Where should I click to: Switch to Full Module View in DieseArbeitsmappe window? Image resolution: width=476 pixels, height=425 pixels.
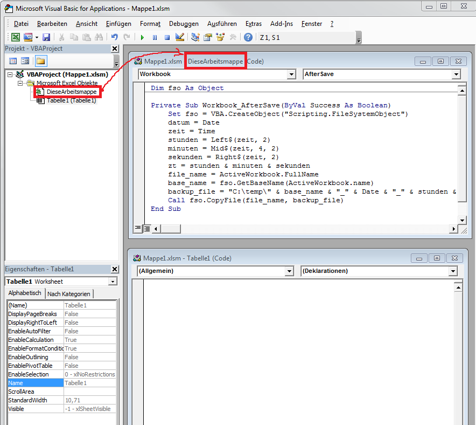147,228
